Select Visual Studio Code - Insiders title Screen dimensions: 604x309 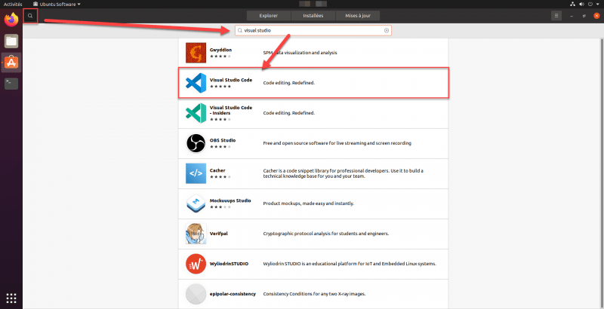[231, 110]
